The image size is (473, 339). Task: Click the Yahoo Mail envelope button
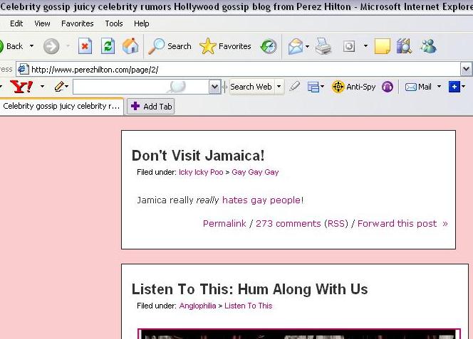[418, 87]
